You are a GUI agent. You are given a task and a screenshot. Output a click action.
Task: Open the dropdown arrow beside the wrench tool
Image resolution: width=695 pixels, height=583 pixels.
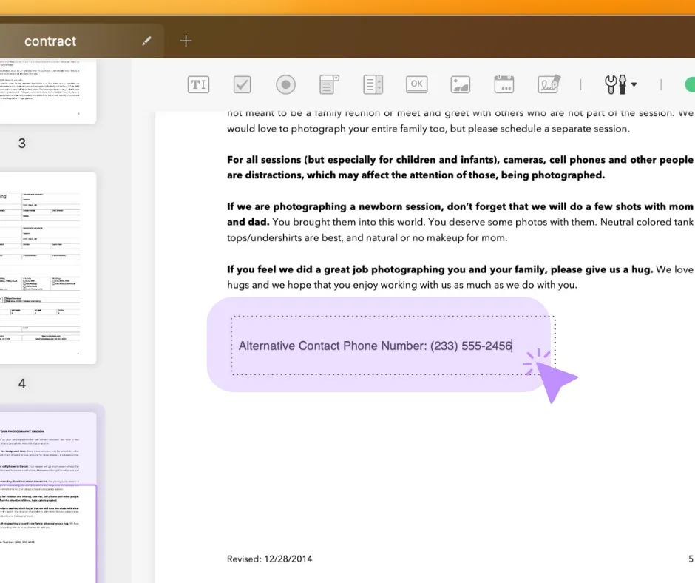click(633, 84)
